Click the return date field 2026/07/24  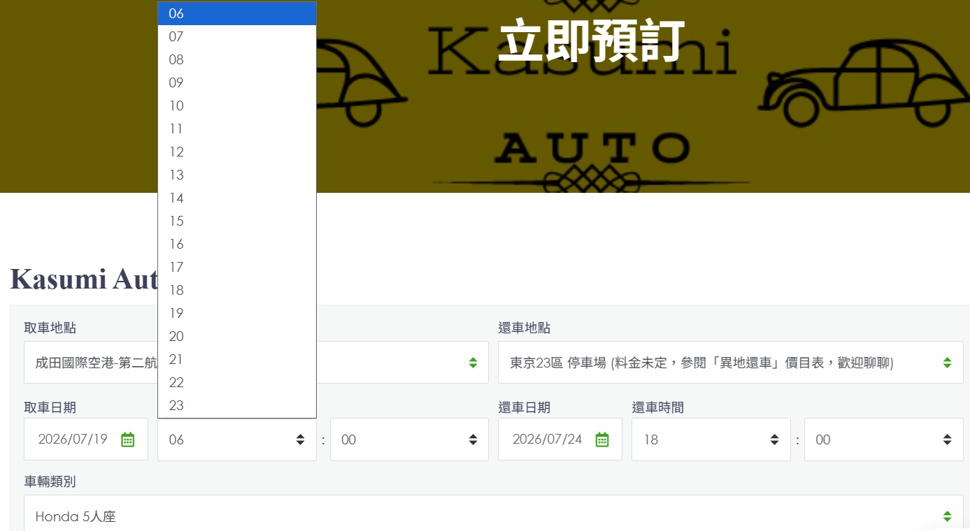click(560, 439)
